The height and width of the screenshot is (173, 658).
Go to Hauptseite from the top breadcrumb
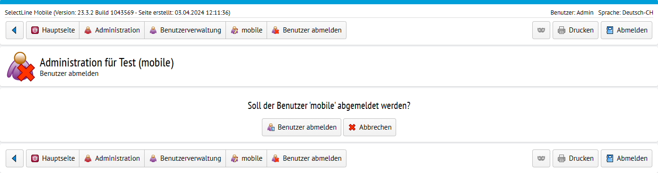pos(52,30)
